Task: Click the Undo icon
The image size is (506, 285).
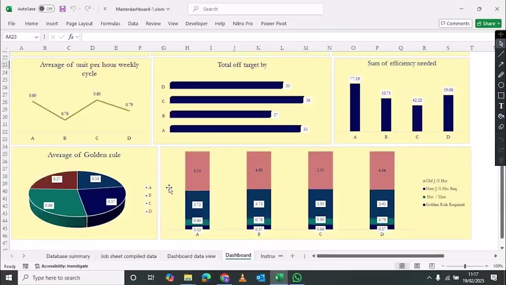Action: 73,9
